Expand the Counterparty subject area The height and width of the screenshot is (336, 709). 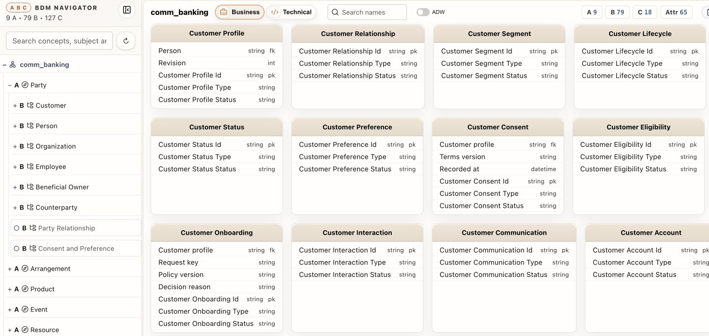tap(15, 207)
